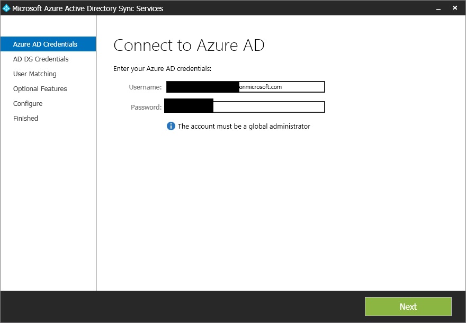The image size is (466, 323).
Task: Click the global administrator notice text
Action: click(x=244, y=127)
